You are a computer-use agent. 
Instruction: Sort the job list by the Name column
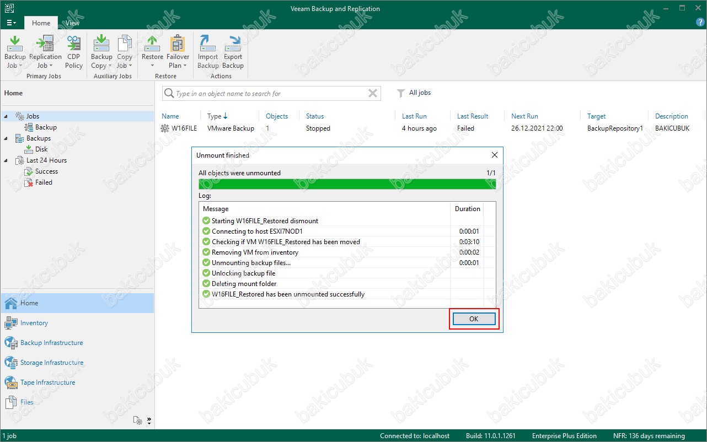pos(170,116)
